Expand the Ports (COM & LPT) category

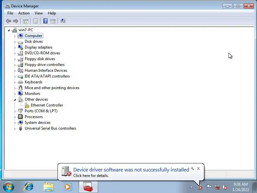[x=15, y=111]
